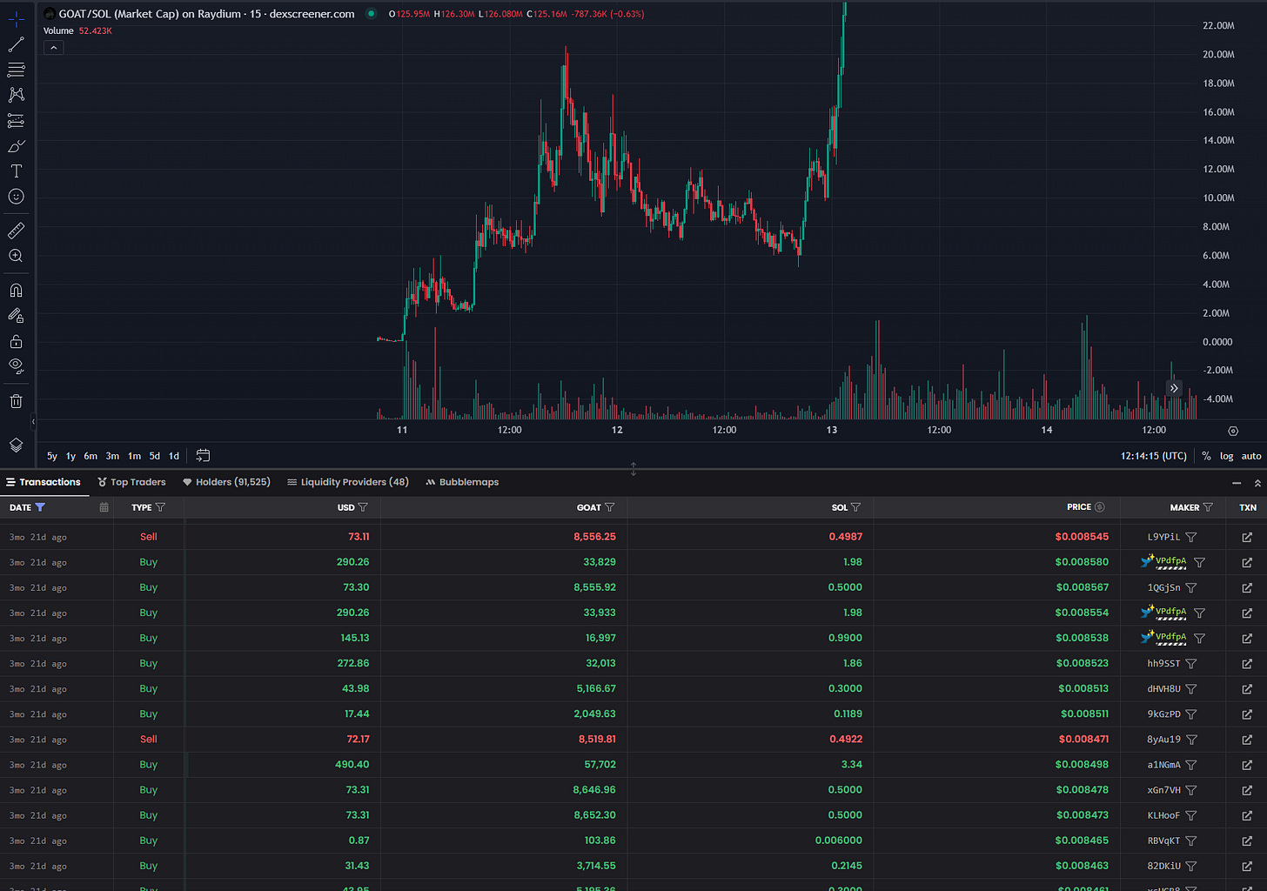Toggle magnet mode
This screenshot has height=891, width=1267.
point(16,291)
